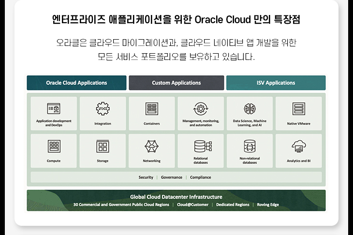Click the Security label

coord(146,177)
